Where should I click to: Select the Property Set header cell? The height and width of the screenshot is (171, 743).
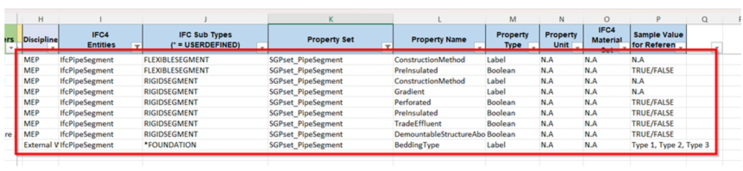point(331,39)
